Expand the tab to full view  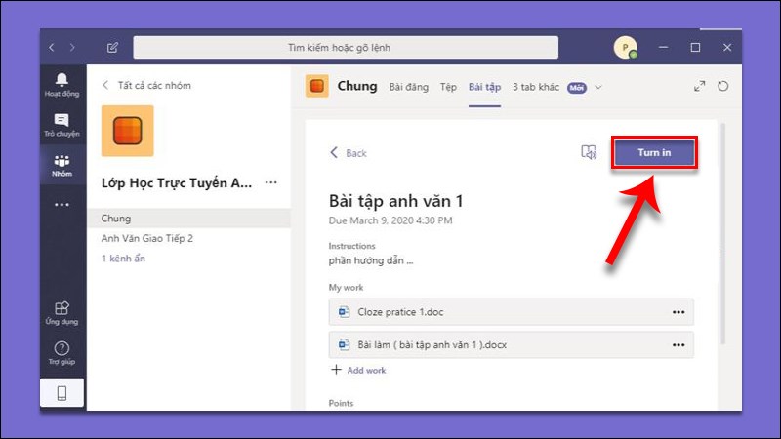[699, 86]
